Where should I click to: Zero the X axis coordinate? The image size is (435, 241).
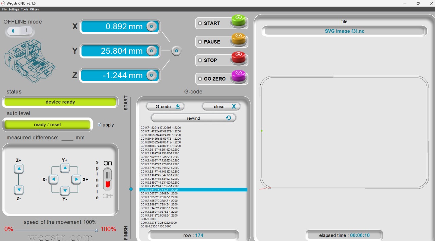point(152,26)
